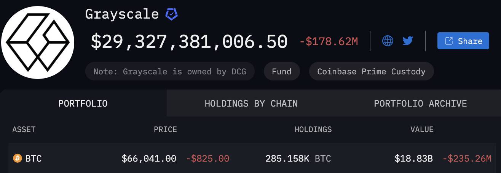This screenshot has height=173, width=501.
Task: Select the Fund tag
Action: pos(282,71)
